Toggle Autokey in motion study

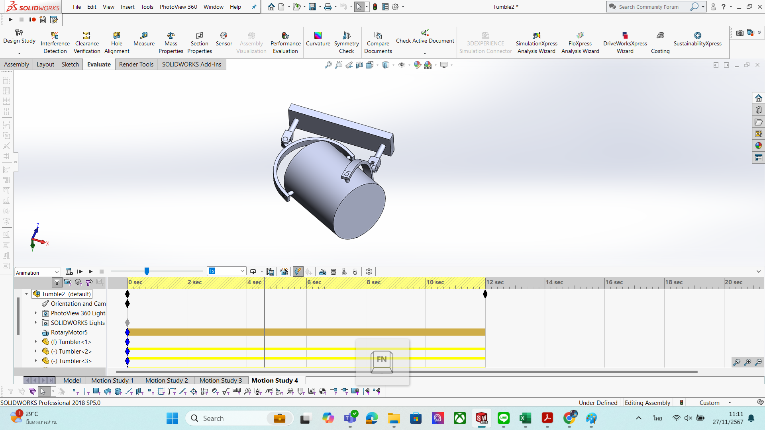tap(298, 272)
